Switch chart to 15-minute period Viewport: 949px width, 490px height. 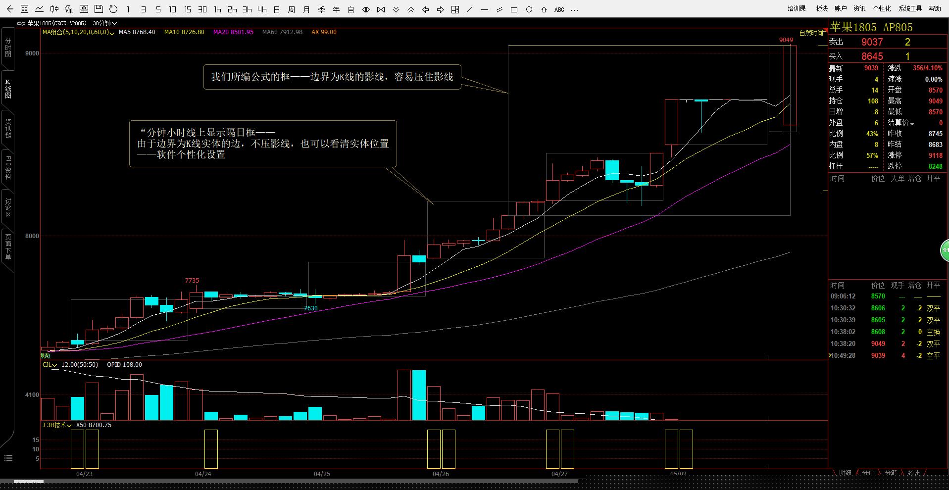(x=188, y=9)
